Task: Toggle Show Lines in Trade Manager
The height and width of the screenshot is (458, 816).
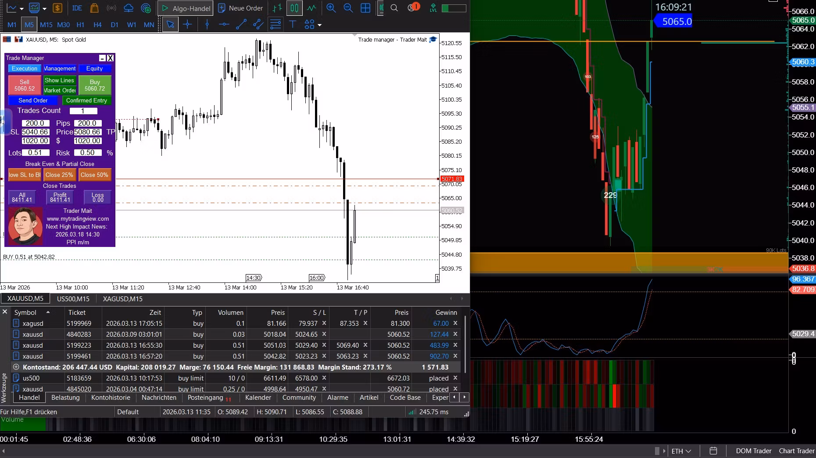Action: (x=60, y=80)
